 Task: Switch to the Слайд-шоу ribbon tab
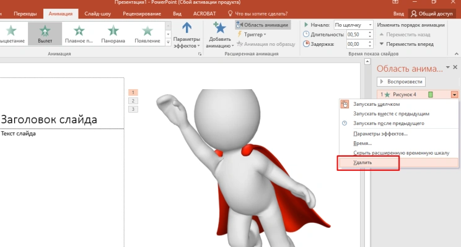(x=98, y=14)
